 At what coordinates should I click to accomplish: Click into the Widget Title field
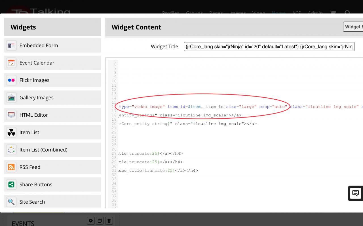[x=269, y=47]
